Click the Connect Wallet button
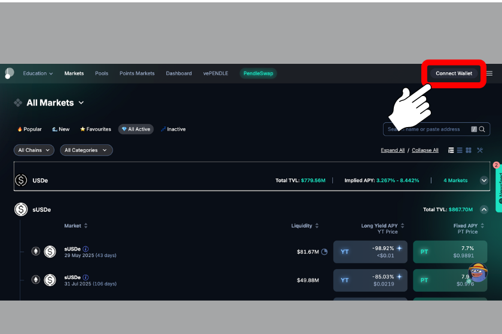502x334 pixels. tap(454, 73)
